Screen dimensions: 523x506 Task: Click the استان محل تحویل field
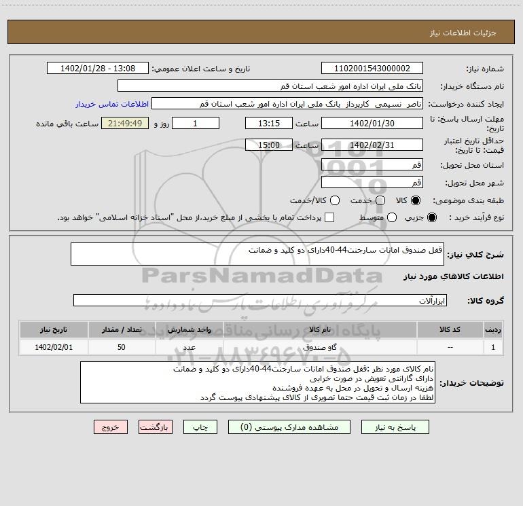372,164
